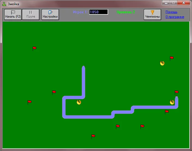The width and height of the screenshot is (192, 151).
Task: Click the Игрок 1 player label
Action: click(x=80, y=12)
